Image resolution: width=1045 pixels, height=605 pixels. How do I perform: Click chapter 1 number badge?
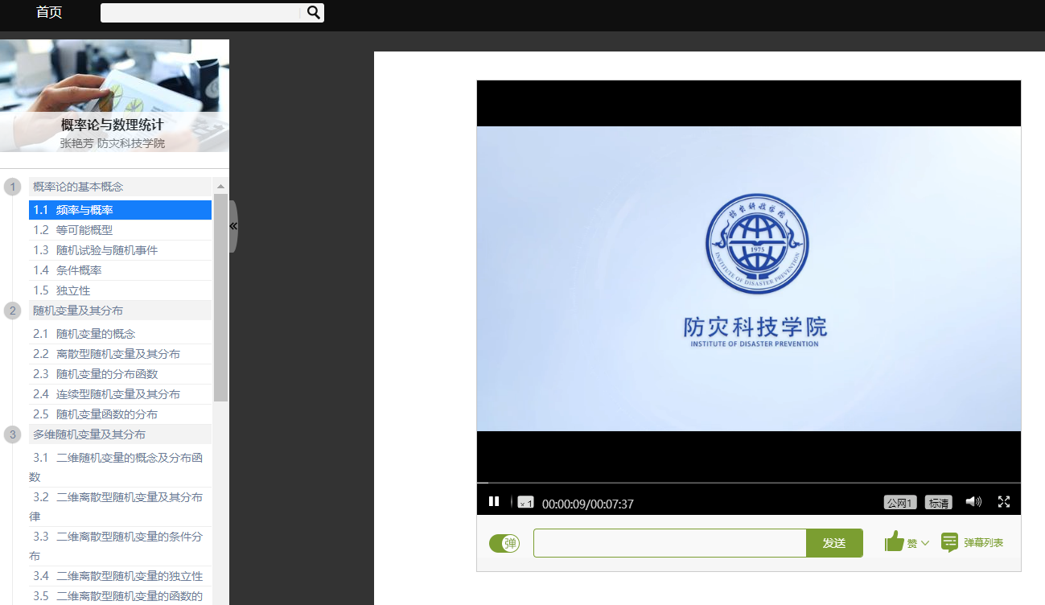point(13,187)
